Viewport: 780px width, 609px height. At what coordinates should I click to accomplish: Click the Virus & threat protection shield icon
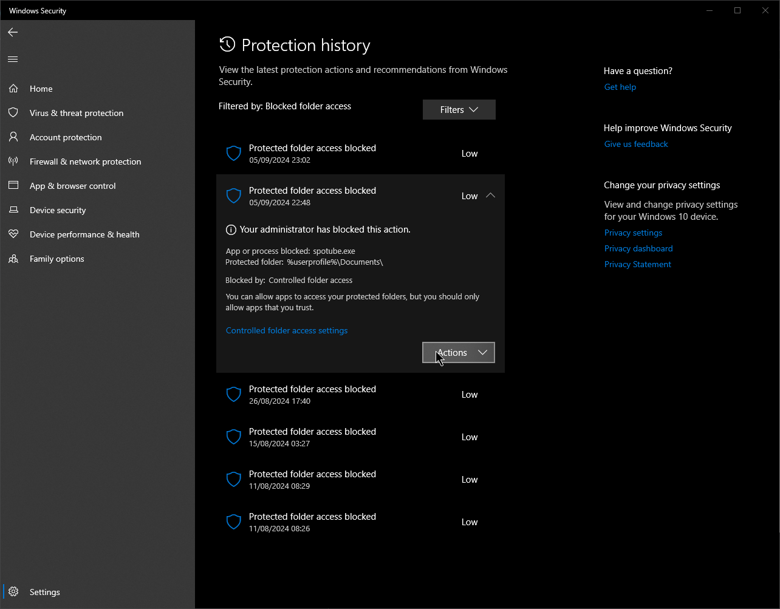coord(13,113)
